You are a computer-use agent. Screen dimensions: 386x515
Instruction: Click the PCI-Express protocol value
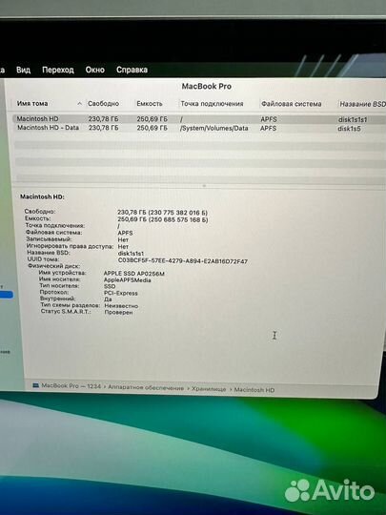coord(121,293)
